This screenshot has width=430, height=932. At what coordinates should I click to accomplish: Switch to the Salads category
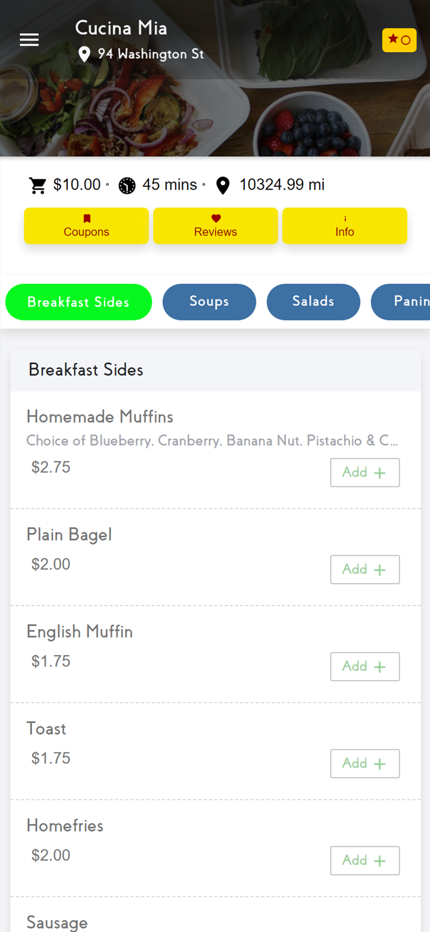click(313, 302)
